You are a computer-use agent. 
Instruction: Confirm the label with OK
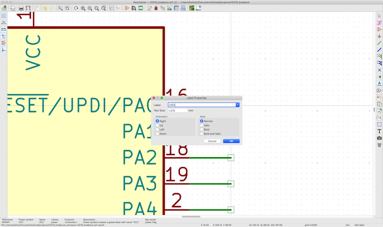point(231,141)
